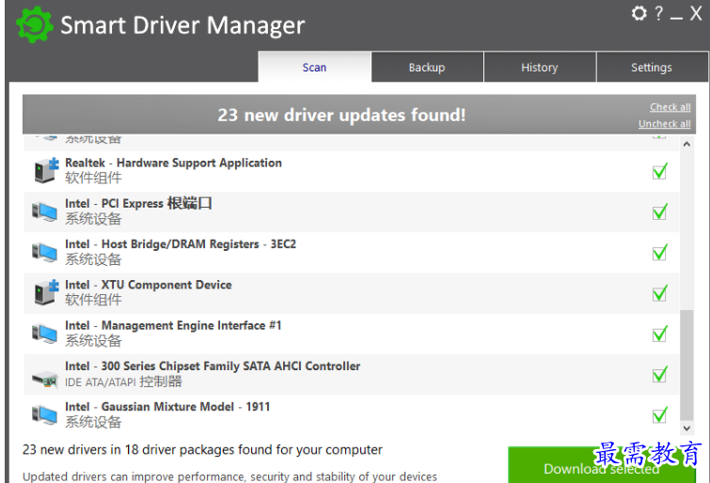The width and height of the screenshot is (710, 483).
Task: Click Updated drivers can improve performance text
Action: click(229, 476)
